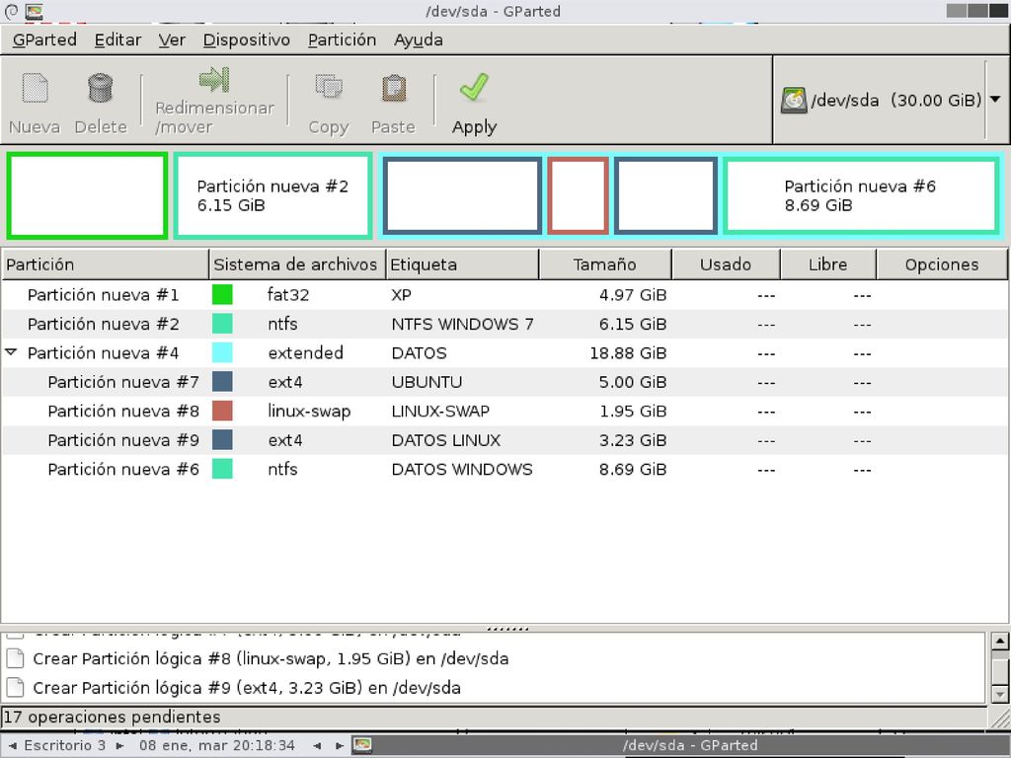Switch to next desktop right arrow
This screenshot has height=758, width=1011.
click(x=119, y=746)
